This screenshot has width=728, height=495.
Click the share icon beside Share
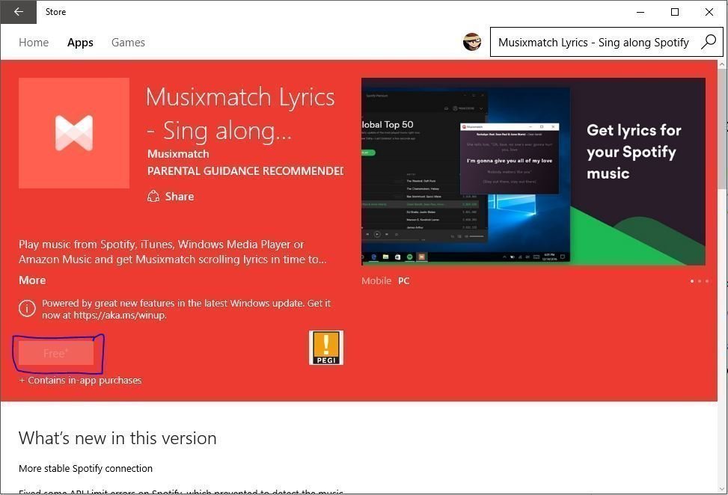click(x=153, y=196)
